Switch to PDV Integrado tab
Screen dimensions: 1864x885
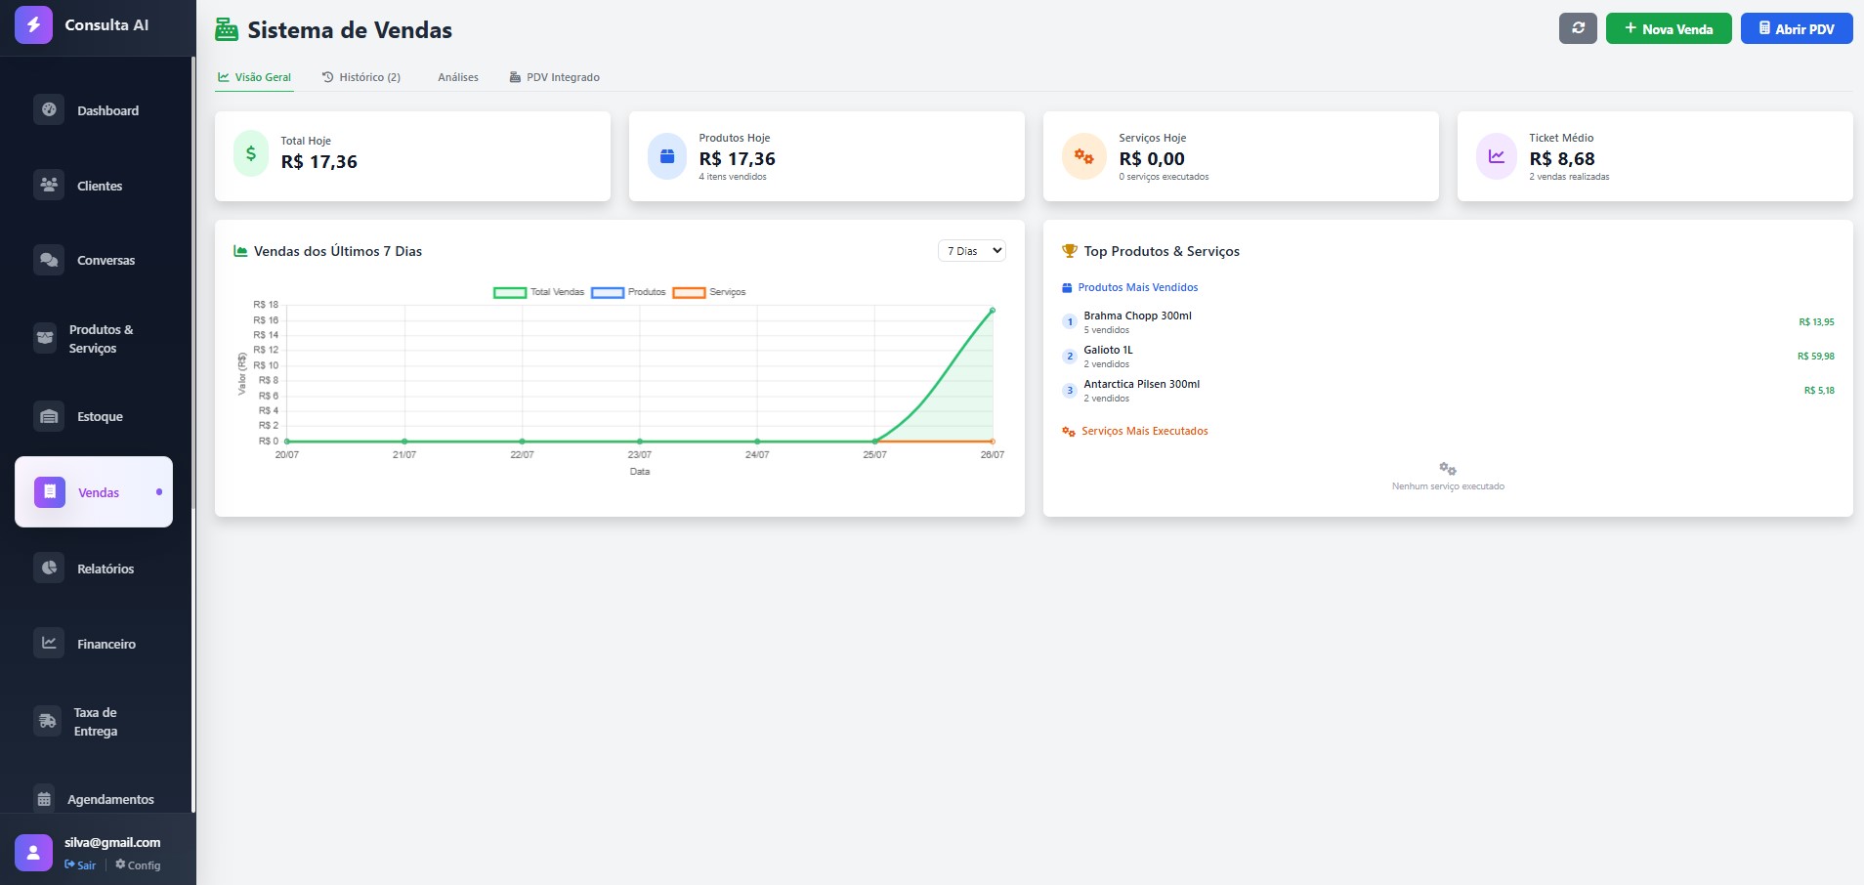coord(555,77)
